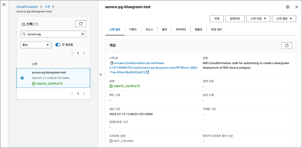Go to previous page in bottom pagination

tap(72, 94)
